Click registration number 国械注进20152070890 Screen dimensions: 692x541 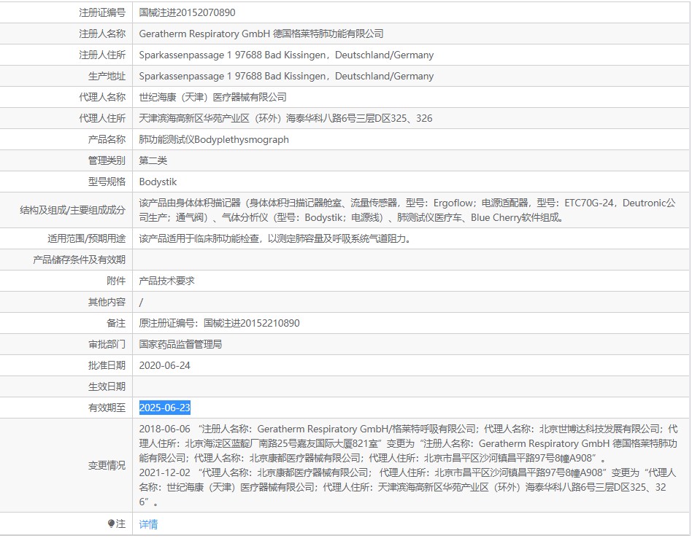pos(187,12)
